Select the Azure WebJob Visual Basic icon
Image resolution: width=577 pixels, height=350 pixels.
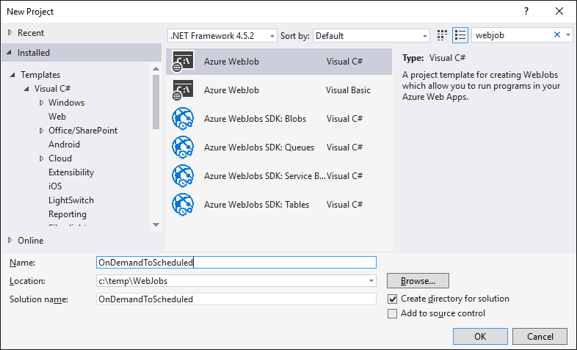click(x=183, y=90)
